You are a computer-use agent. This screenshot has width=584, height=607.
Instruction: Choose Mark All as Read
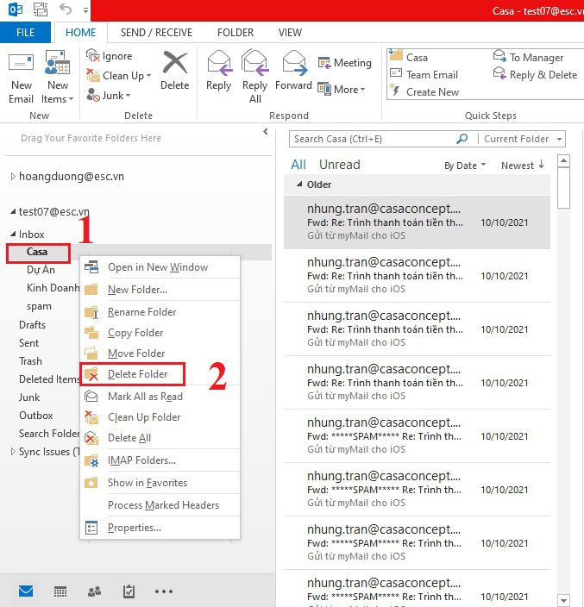(x=160, y=397)
